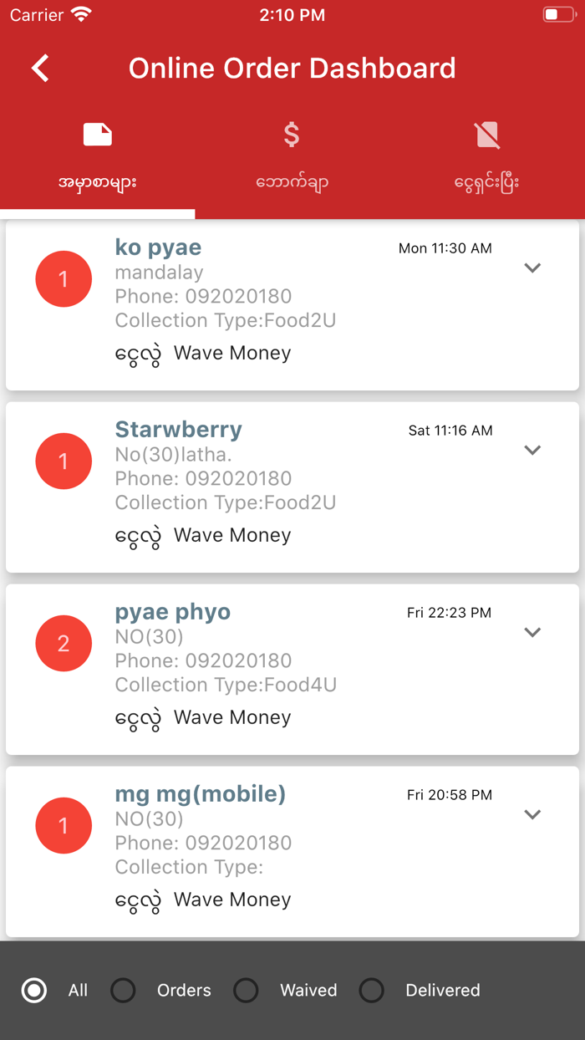The height and width of the screenshot is (1040, 585).
Task: Tap the crossed-card payment cleared icon
Action: tap(487, 134)
